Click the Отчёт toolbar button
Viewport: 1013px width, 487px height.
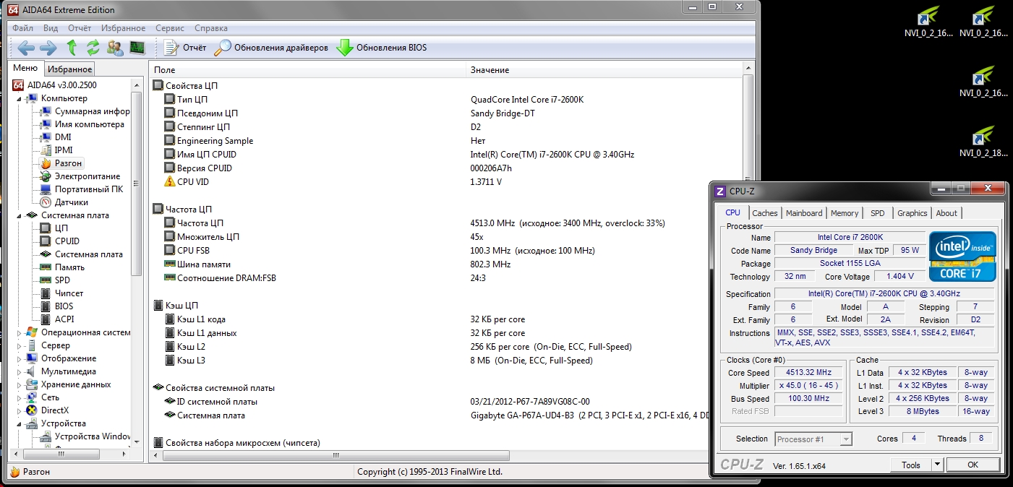186,48
